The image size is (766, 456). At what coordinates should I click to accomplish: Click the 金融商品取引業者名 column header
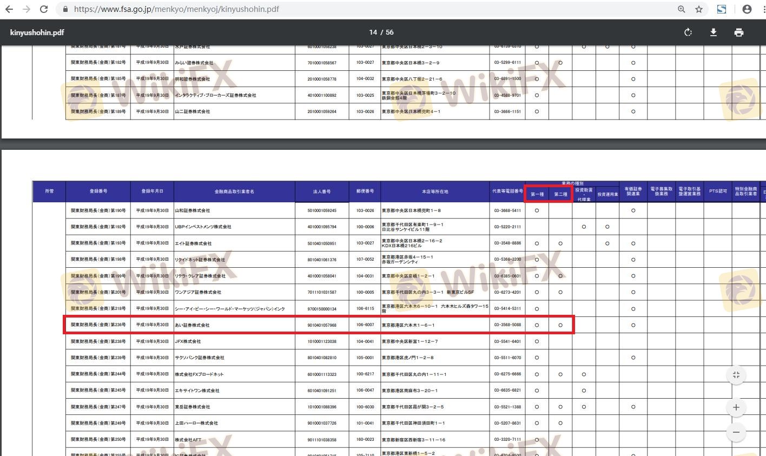pyautogui.click(x=234, y=191)
